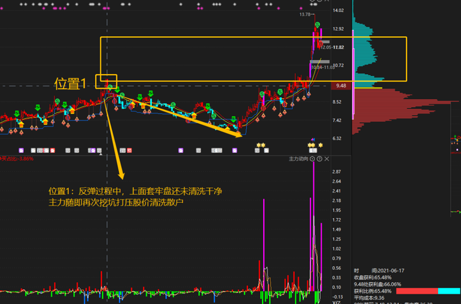Click 主力动向 indicator title
Image resolution: width=461 pixels, height=304 pixels.
pyautogui.click(x=298, y=159)
